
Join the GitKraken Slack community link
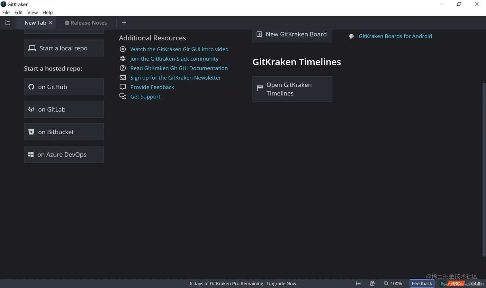coord(174,59)
